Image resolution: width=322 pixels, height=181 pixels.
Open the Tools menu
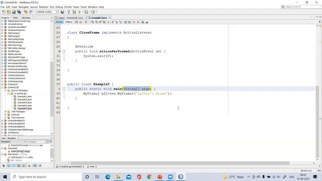coord(84,7)
